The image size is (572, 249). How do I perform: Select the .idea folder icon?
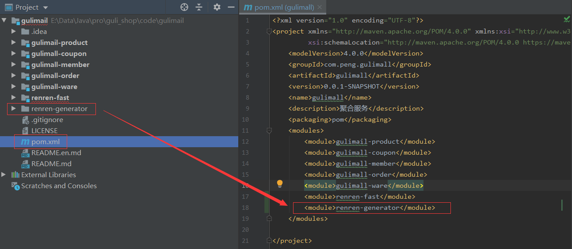pyautogui.click(x=25, y=32)
